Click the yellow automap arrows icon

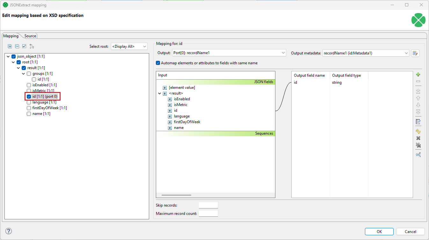pos(418,131)
